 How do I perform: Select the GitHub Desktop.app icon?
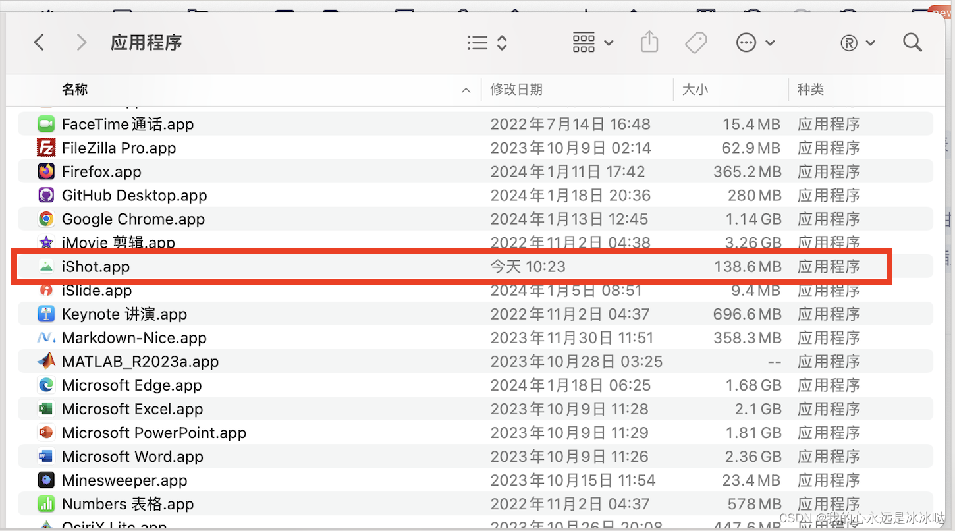45,195
